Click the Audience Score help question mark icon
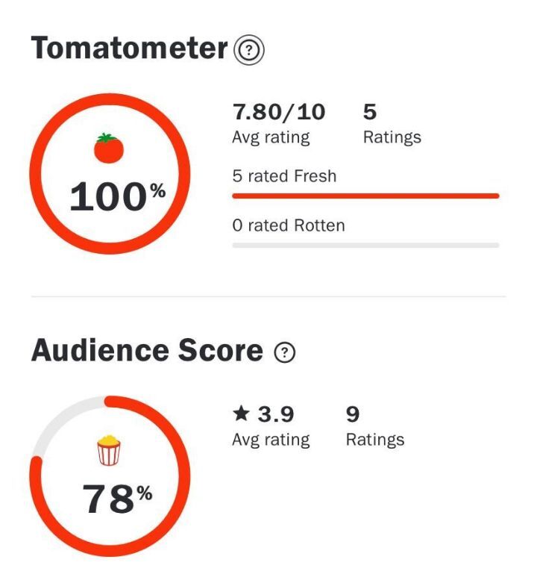Viewport: 537px width, 577px height. pyautogui.click(x=284, y=353)
